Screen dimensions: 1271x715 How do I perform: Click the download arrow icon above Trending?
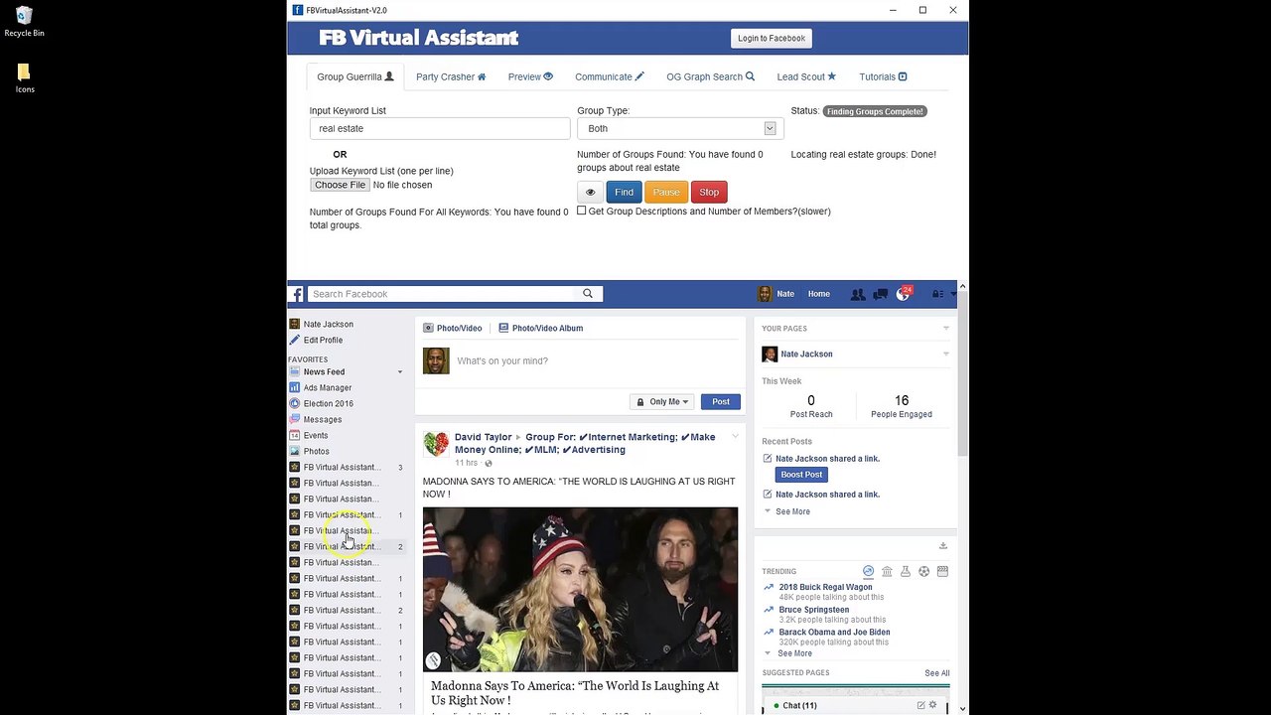coord(943,545)
